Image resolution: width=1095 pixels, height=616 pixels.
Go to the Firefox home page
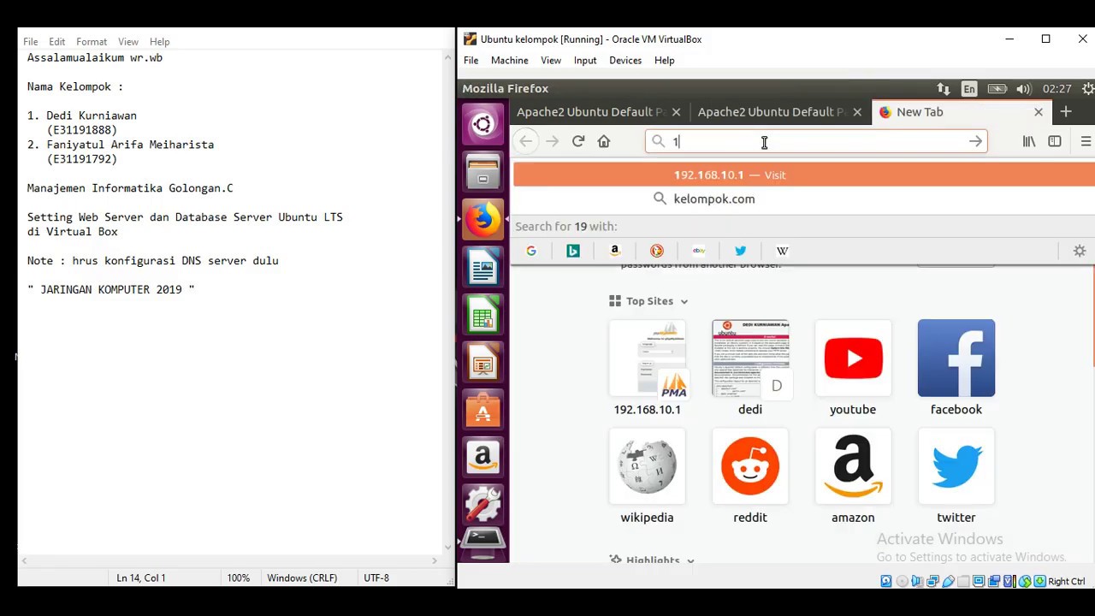[x=604, y=141]
